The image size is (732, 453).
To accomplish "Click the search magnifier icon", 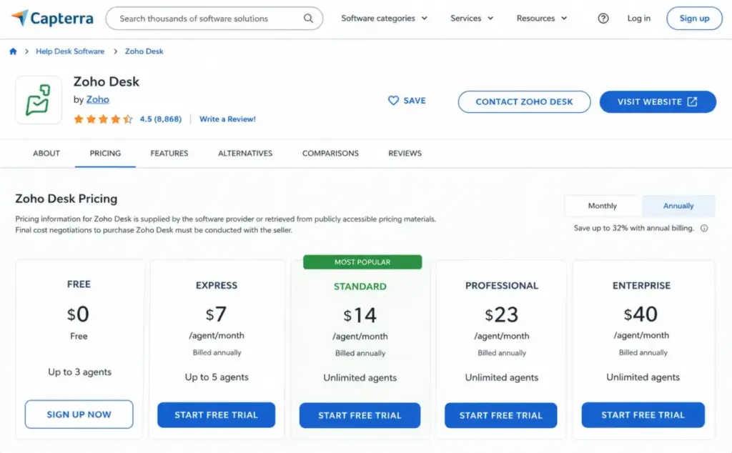I will pyautogui.click(x=308, y=18).
